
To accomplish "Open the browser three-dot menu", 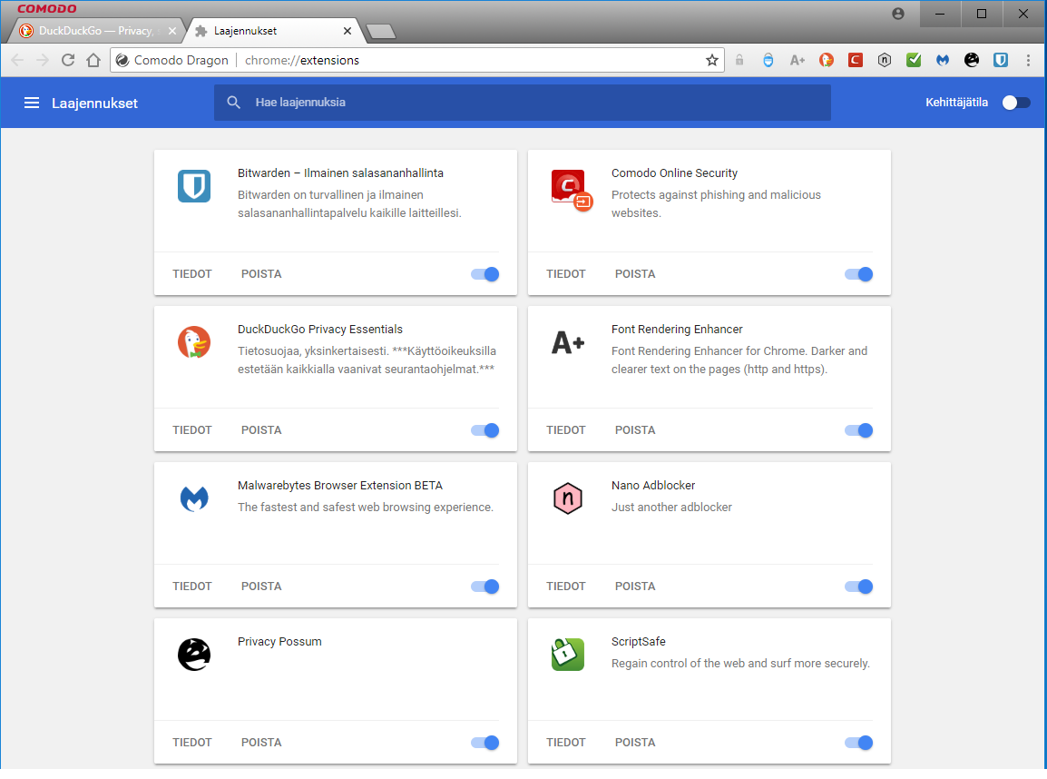I will (x=1028, y=61).
